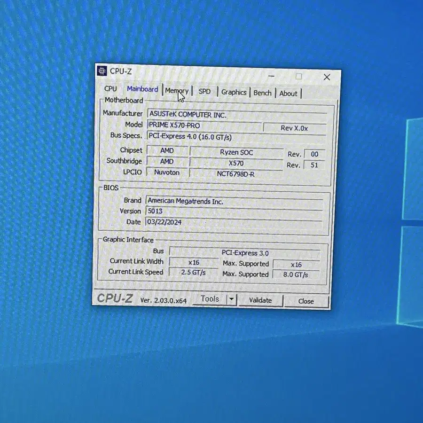The width and height of the screenshot is (423, 423).
Task: Click the Current Link Speed value 2.5 GT/s
Action: tap(194, 273)
